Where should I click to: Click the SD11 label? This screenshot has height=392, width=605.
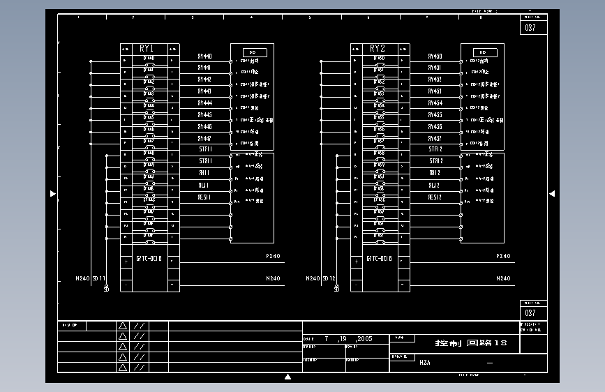coord(99,278)
